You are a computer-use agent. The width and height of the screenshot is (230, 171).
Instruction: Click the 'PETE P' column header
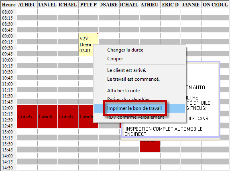(88, 5)
